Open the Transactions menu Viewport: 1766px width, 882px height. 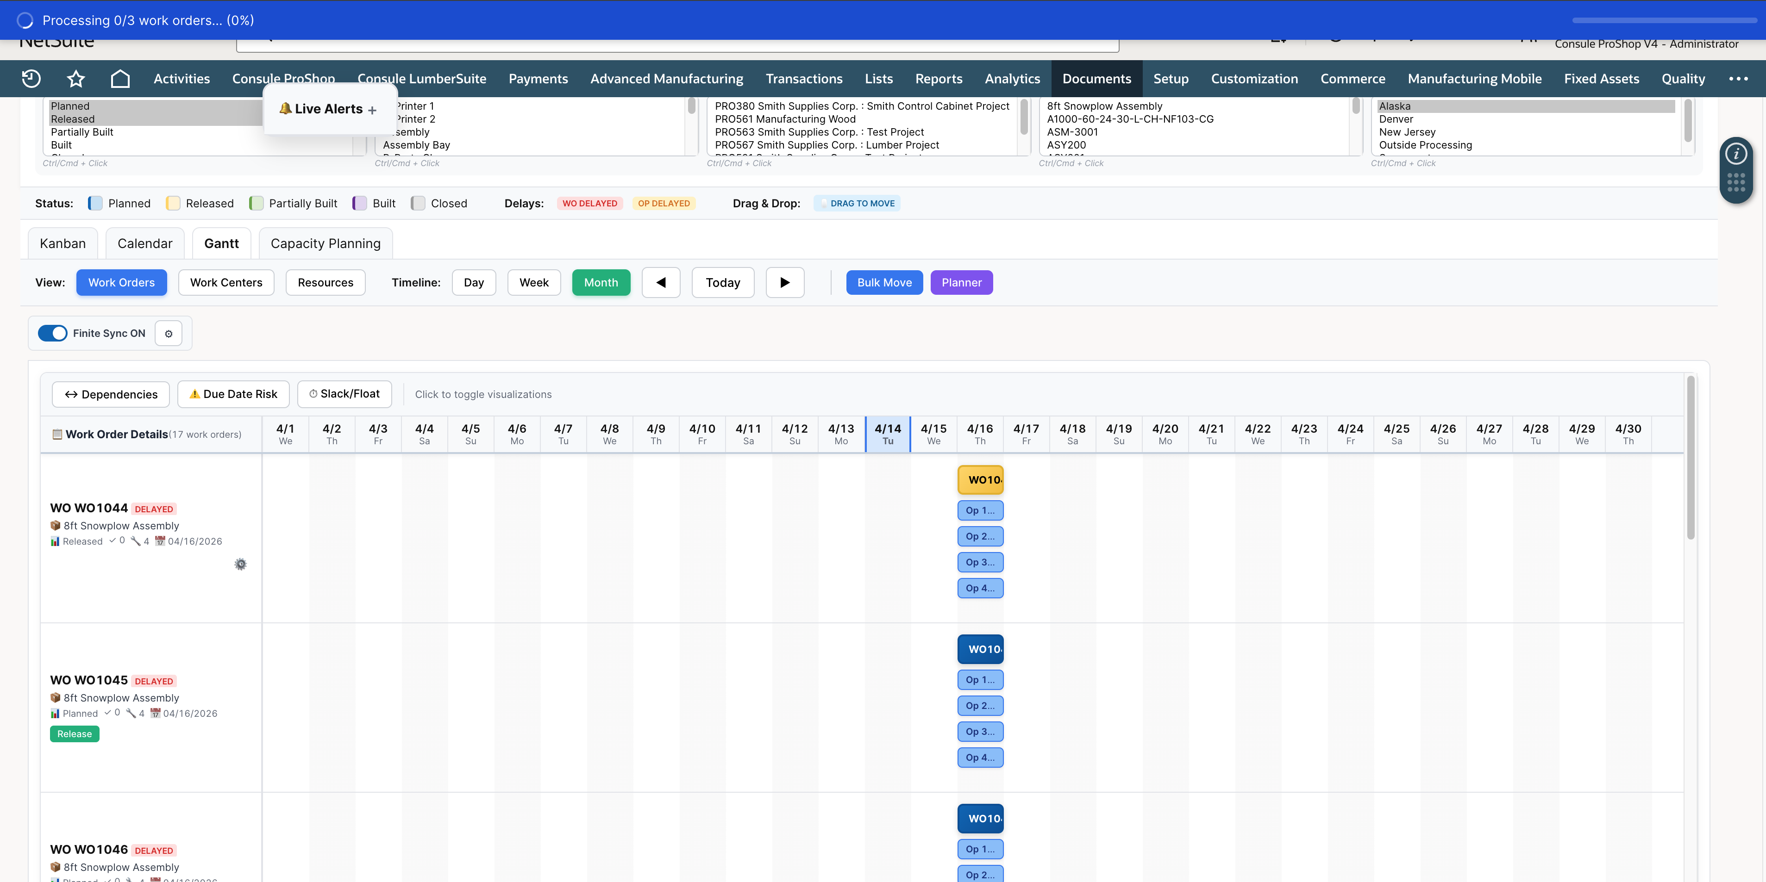pos(804,79)
